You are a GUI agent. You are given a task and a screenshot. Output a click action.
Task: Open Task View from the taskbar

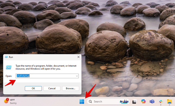pos(134,102)
